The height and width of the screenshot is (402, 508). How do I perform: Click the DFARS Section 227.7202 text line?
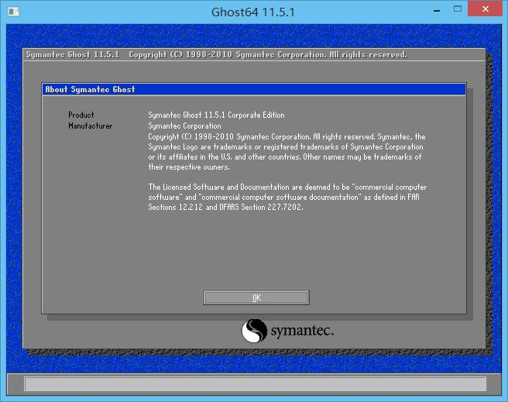pos(225,208)
